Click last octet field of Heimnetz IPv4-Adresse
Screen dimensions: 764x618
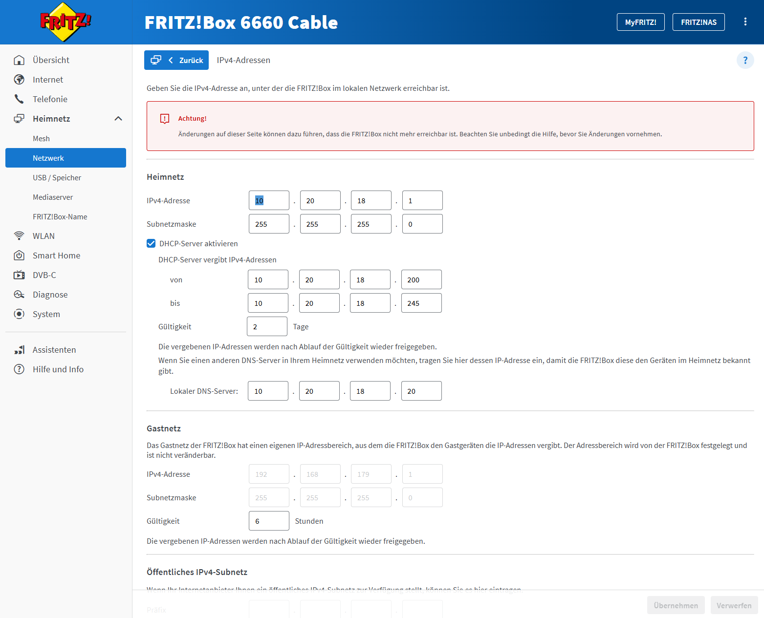pos(422,200)
